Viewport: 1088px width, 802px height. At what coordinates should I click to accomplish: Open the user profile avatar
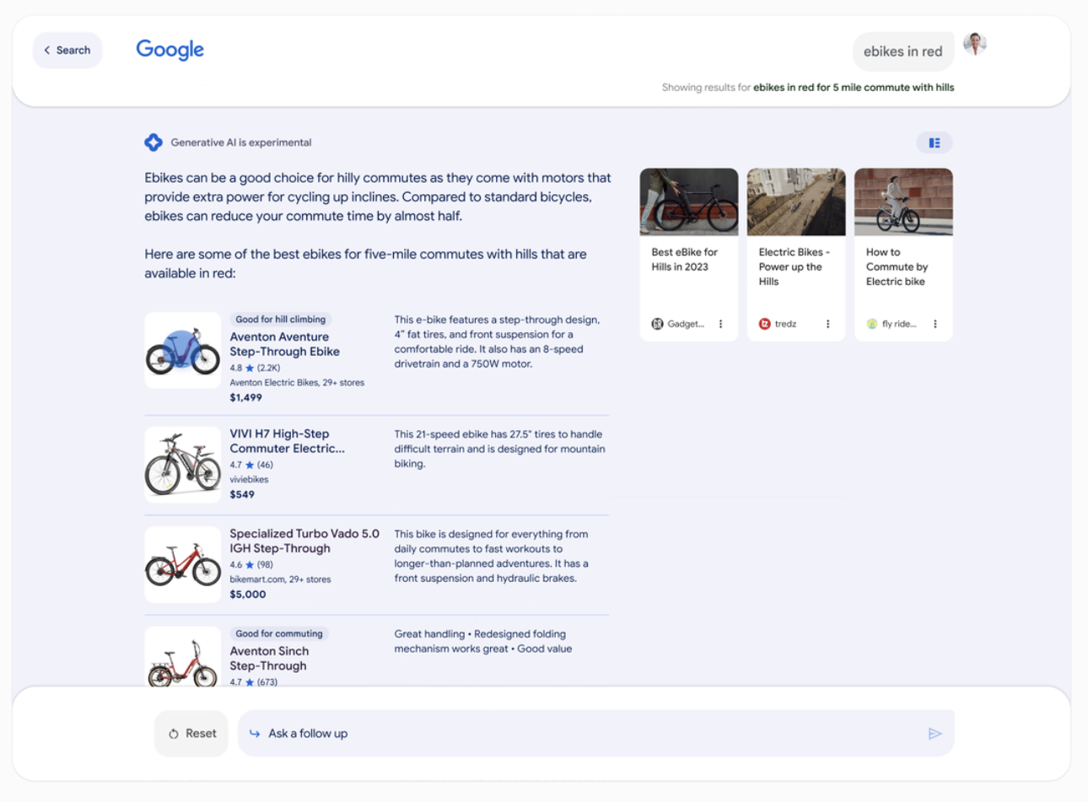click(x=975, y=44)
